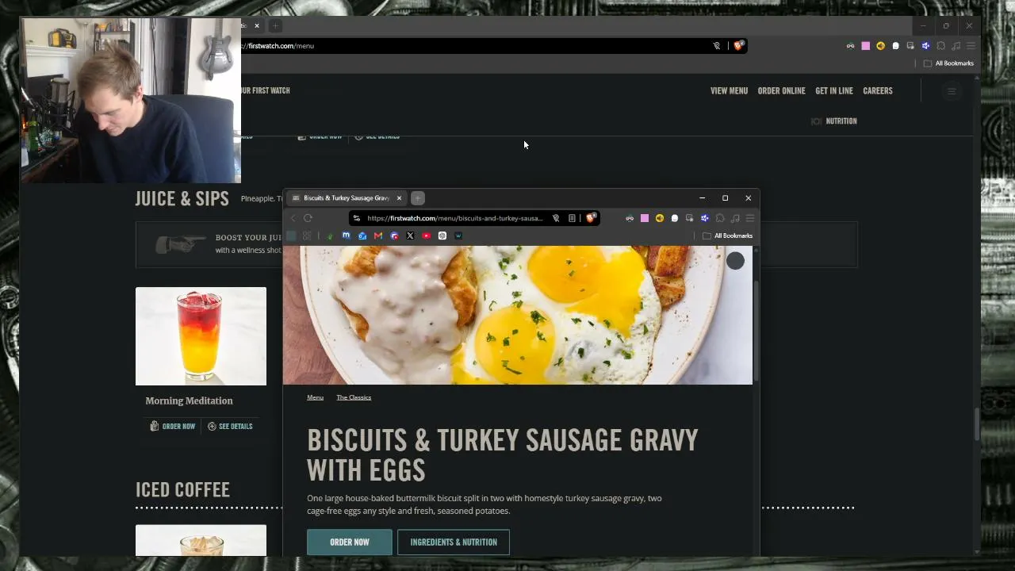Select the Biscuits & Turkey Sausage Gravy tab
This screenshot has width=1015, height=571.
coord(347,198)
